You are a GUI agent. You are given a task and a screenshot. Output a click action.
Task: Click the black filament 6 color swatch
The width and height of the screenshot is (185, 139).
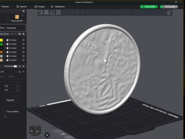click(x=1, y=48)
